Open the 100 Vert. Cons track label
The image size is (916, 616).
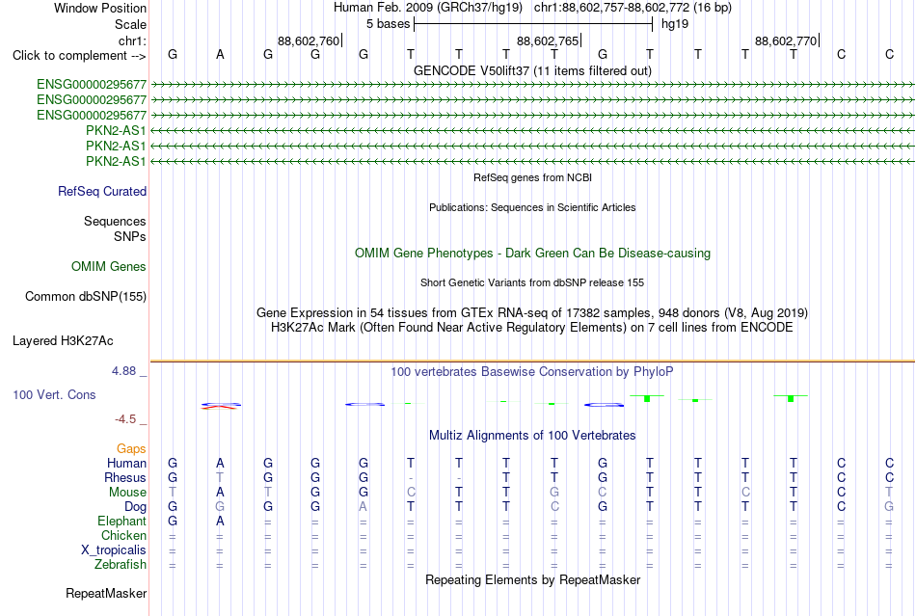[x=54, y=394]
